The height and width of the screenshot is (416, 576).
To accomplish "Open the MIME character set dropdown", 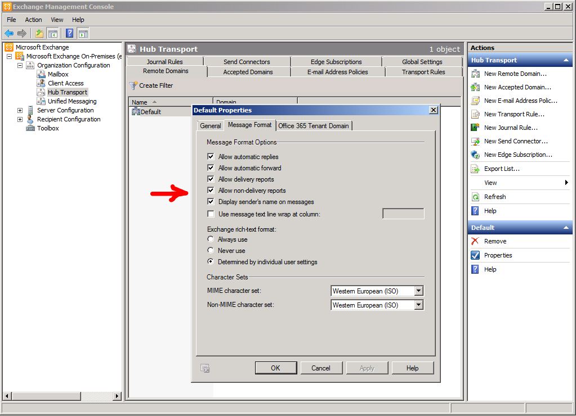I will (418, 291).
